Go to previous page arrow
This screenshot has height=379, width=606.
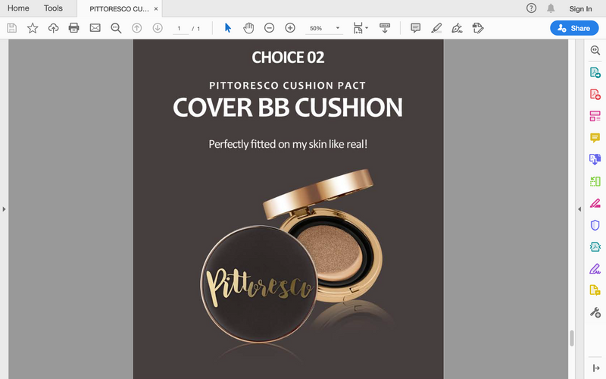tap(137, 28)
